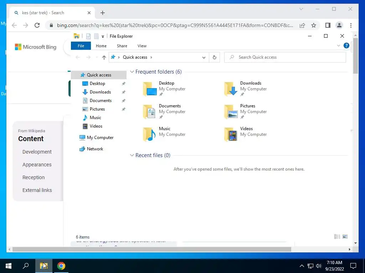Screen dimensions: 365x273
Task: Click Quick access breadcrumb in address bar
Action: tap(135, 57)
